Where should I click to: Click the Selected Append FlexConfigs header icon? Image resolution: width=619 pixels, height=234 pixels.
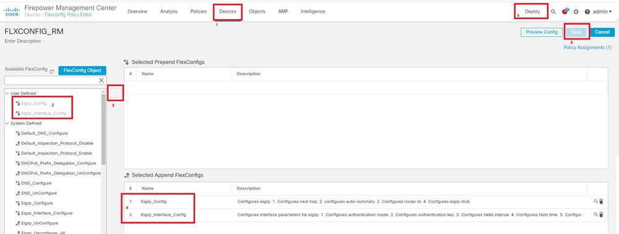126,175
